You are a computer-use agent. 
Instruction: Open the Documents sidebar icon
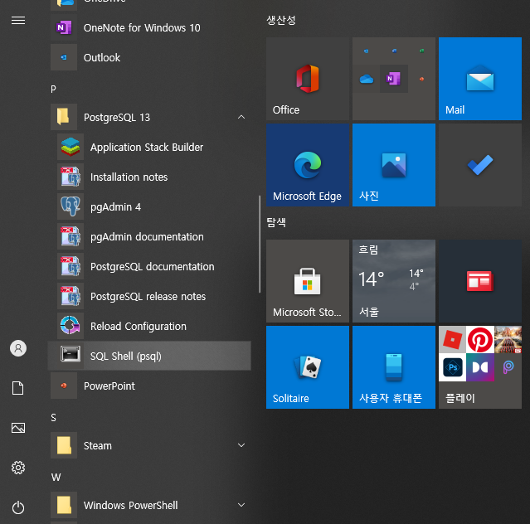pos(18,388)
